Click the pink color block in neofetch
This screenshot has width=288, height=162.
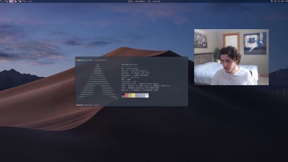point(140,95)
